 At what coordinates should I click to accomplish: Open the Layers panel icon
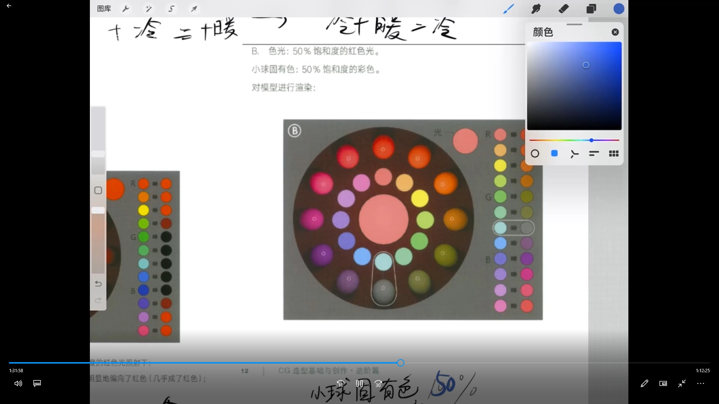[591, 9]
